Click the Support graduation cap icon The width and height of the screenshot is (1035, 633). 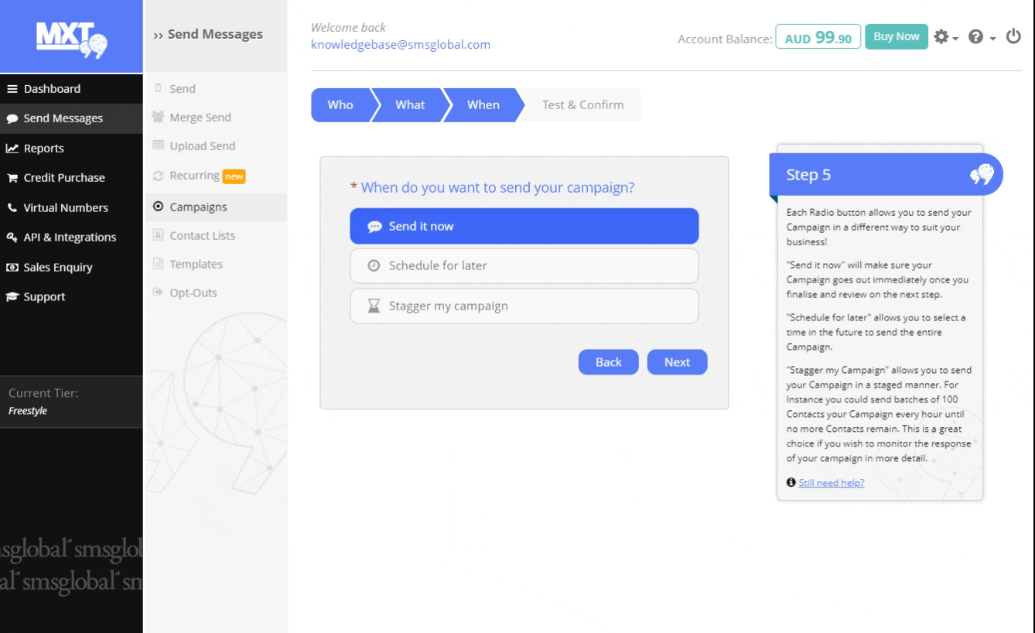12,297
